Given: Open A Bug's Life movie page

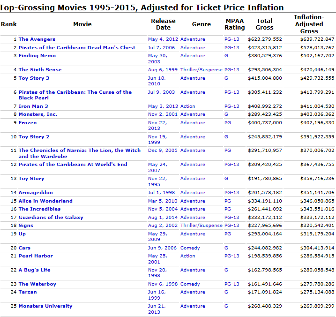Looking at the screenshot, I should 34,270.
